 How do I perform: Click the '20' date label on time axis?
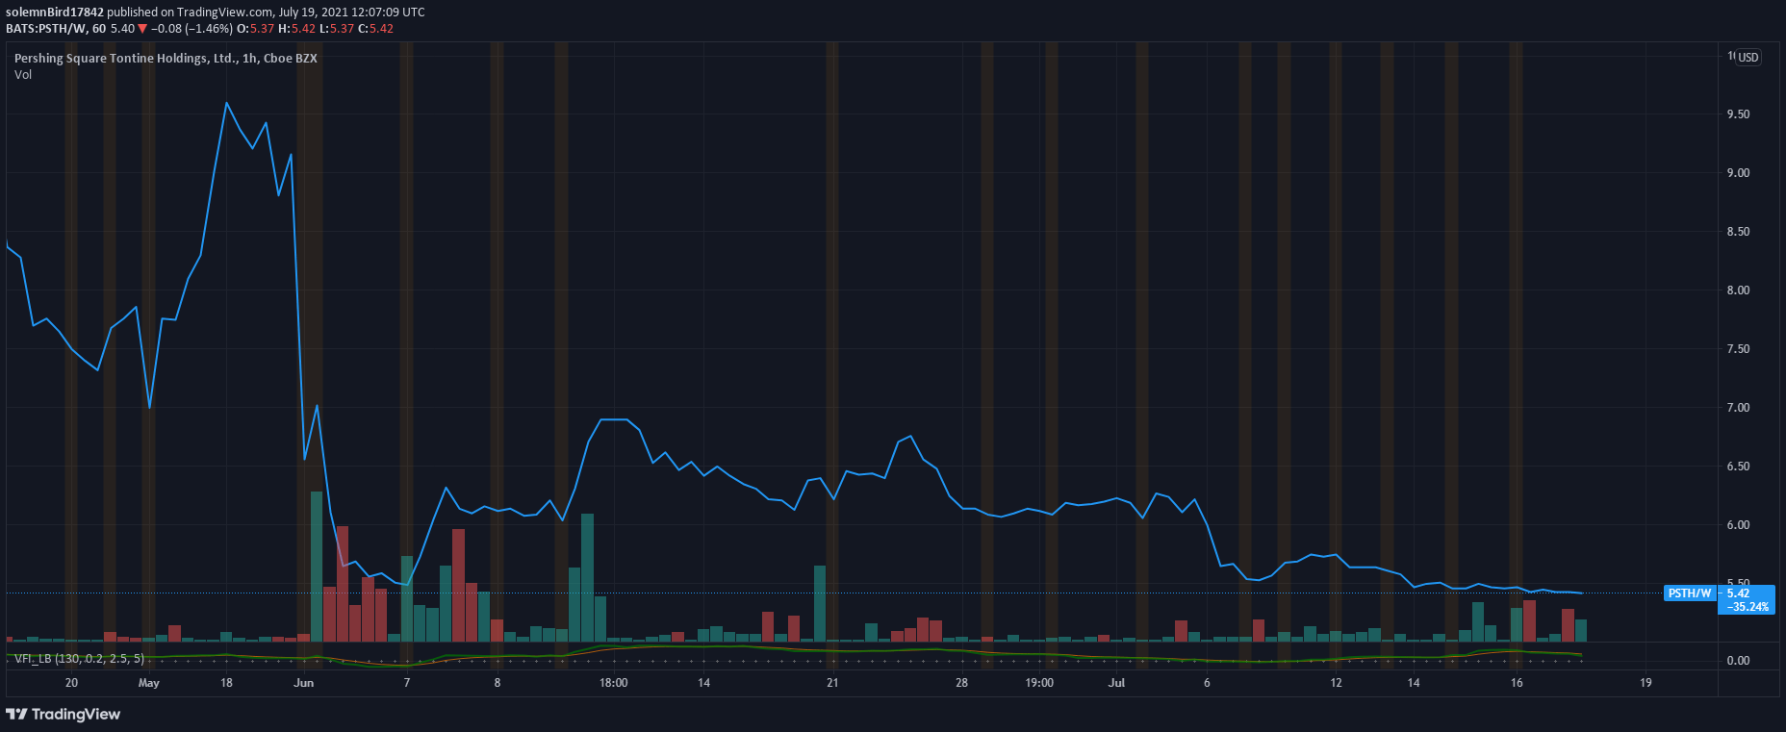click(x=71, y=683)
